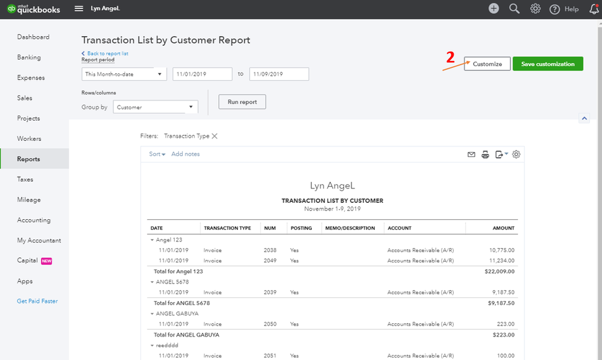This screenshot has width=602, height=360.
Task: Open Taxes in sidebar
Action: 25,179
